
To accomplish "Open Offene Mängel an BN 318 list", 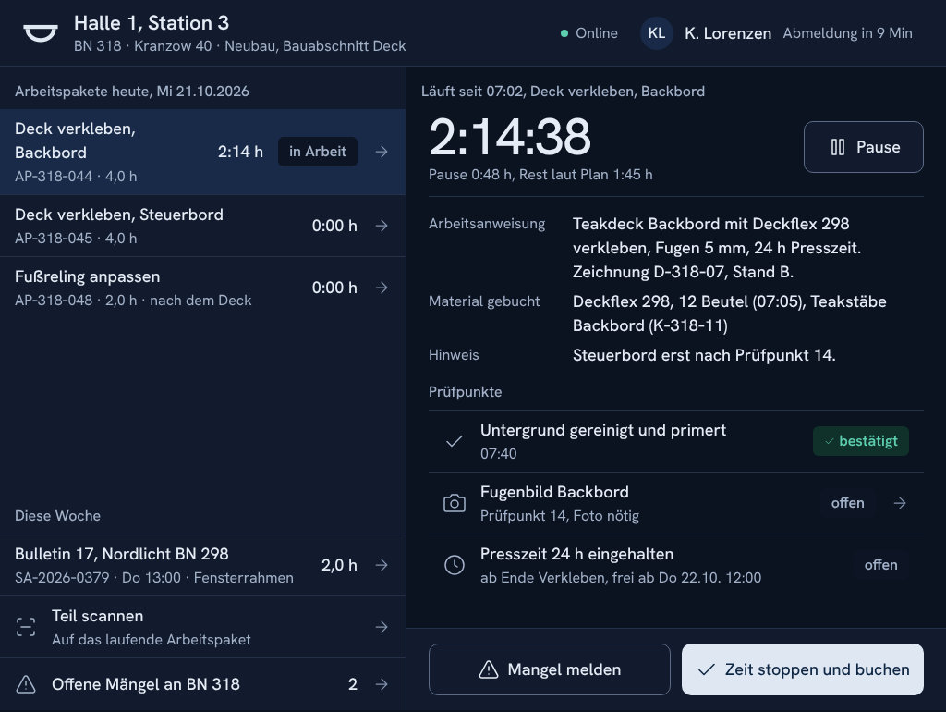I will pyautogui.click(x=202, y=684).
